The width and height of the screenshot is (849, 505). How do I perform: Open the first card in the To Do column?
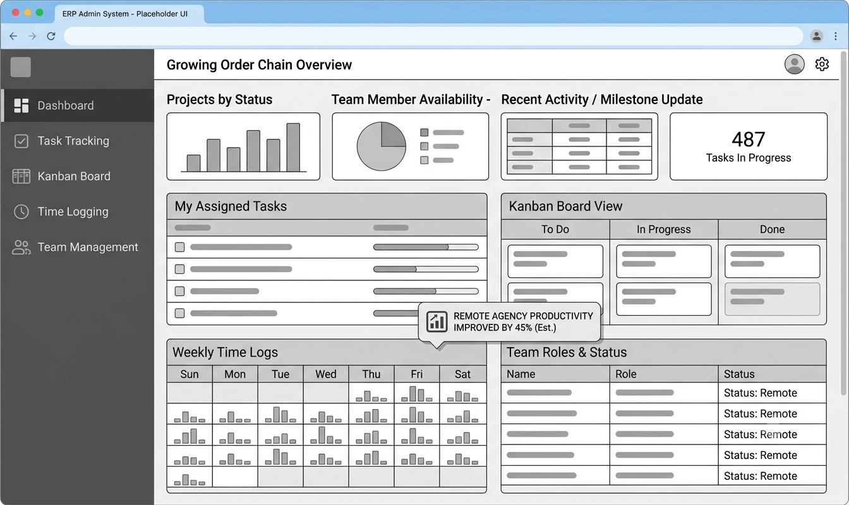click(x=555, y=261)
